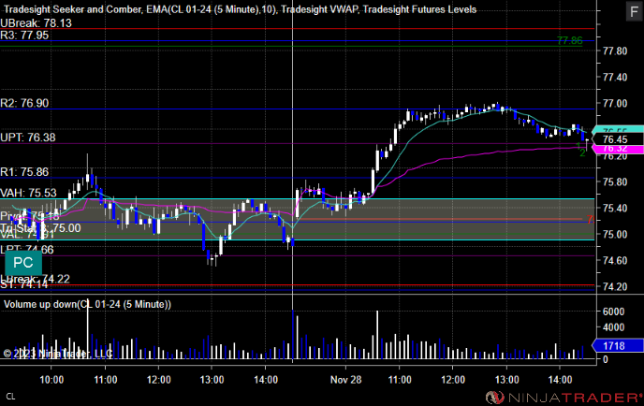Image resolution: width=644 pixels, height=406 pixels.
Task: Click the 4000 volume axis label
Action: [613, 327]
